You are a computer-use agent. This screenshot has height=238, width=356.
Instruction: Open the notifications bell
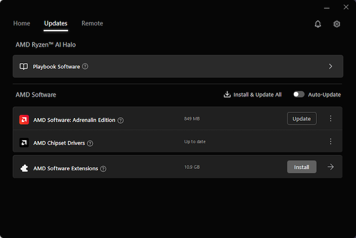pos(318,24)
